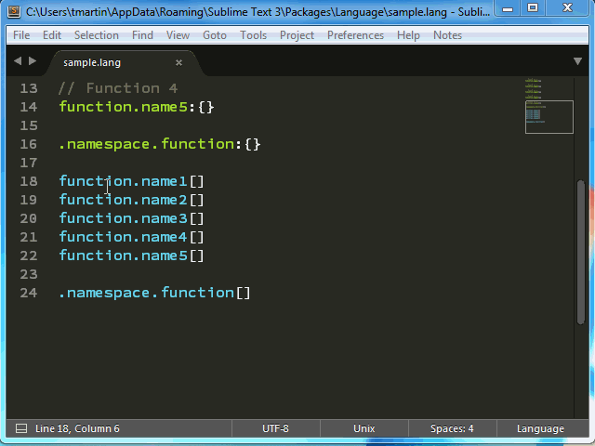Click 'function.name5[]' on line 22
Image resolution: width=595 pixels, height=446 pixels.
(x=131, y=256)
